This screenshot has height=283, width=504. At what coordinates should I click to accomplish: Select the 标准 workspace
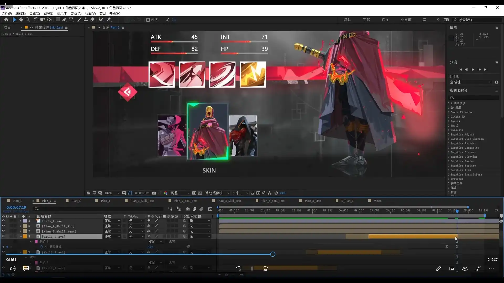(x=385, y=20)
